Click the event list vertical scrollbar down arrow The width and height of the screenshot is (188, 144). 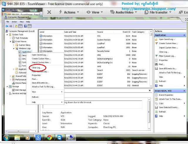click(151, 86)
